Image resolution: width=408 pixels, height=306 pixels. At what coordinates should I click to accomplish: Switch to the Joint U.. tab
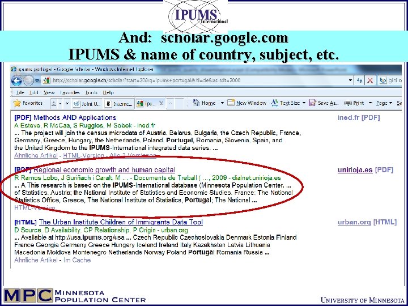(87, 104)
